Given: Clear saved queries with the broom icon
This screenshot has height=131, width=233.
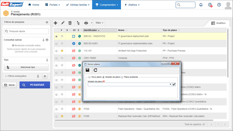Looking at the screenshot, I should 44,40.
